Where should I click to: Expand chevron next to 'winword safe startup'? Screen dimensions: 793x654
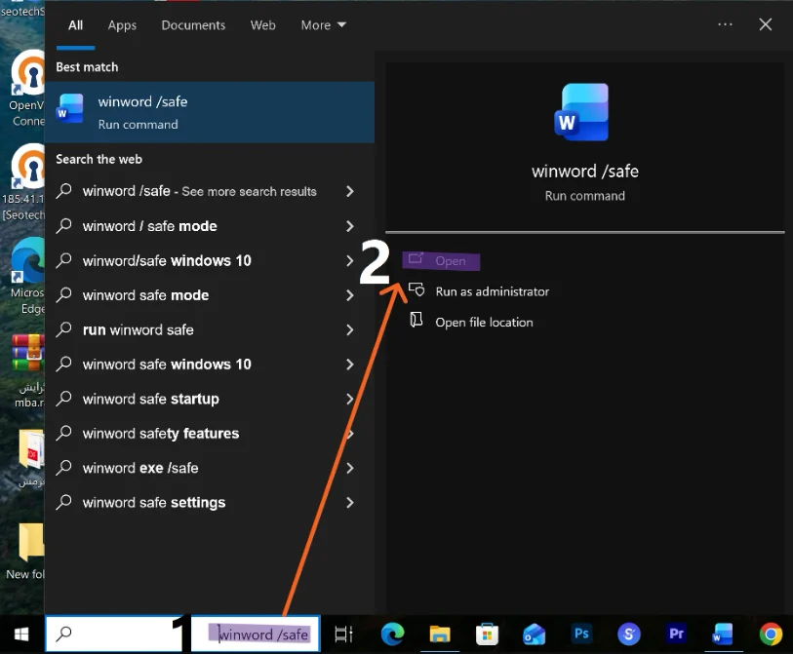(349, 399)
